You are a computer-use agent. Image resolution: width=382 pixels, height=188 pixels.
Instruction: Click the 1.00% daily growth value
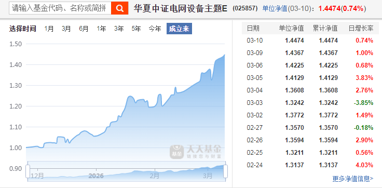(364, 53)
